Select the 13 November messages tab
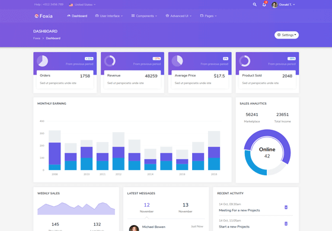 185,207
